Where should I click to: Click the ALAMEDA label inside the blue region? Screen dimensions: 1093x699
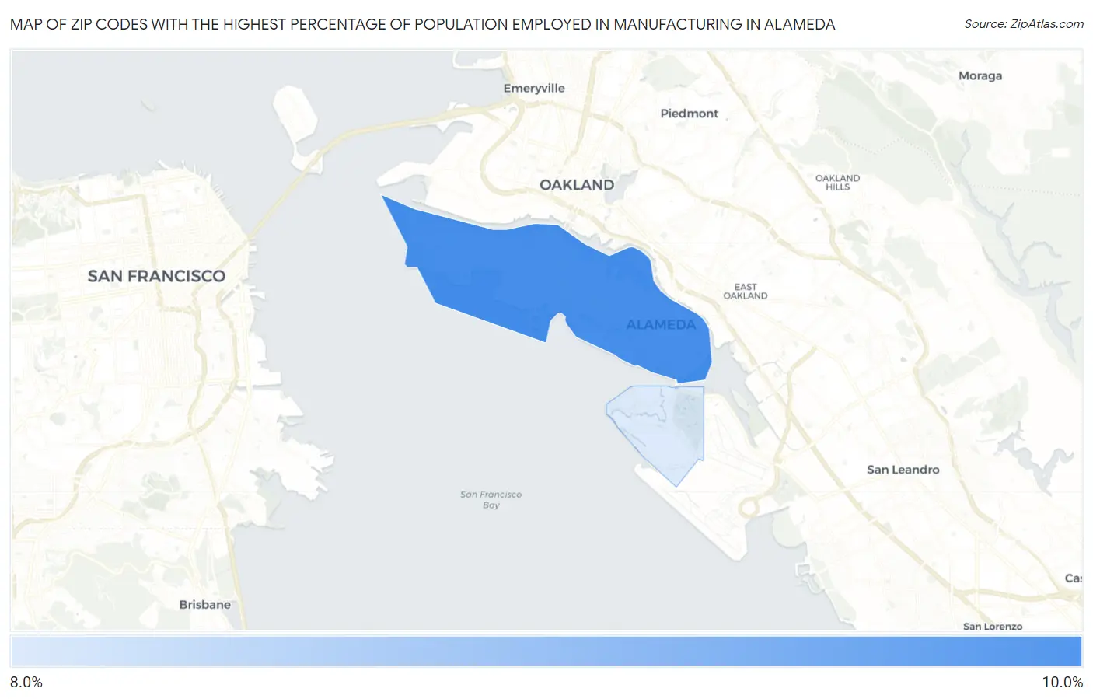click(x=661, y=325)
